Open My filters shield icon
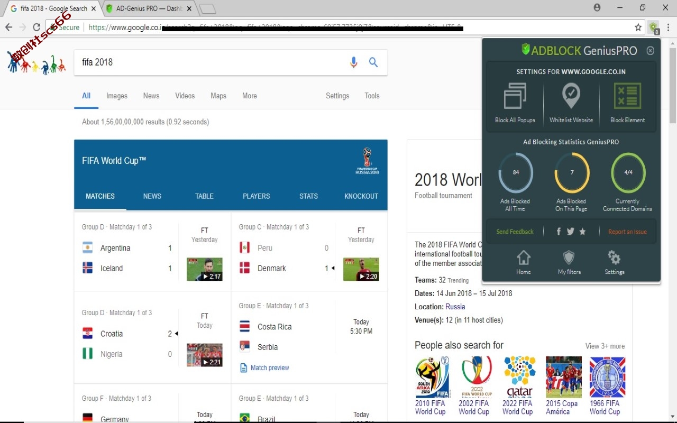Viewport: 677px width, 423px height. point(569,258)
